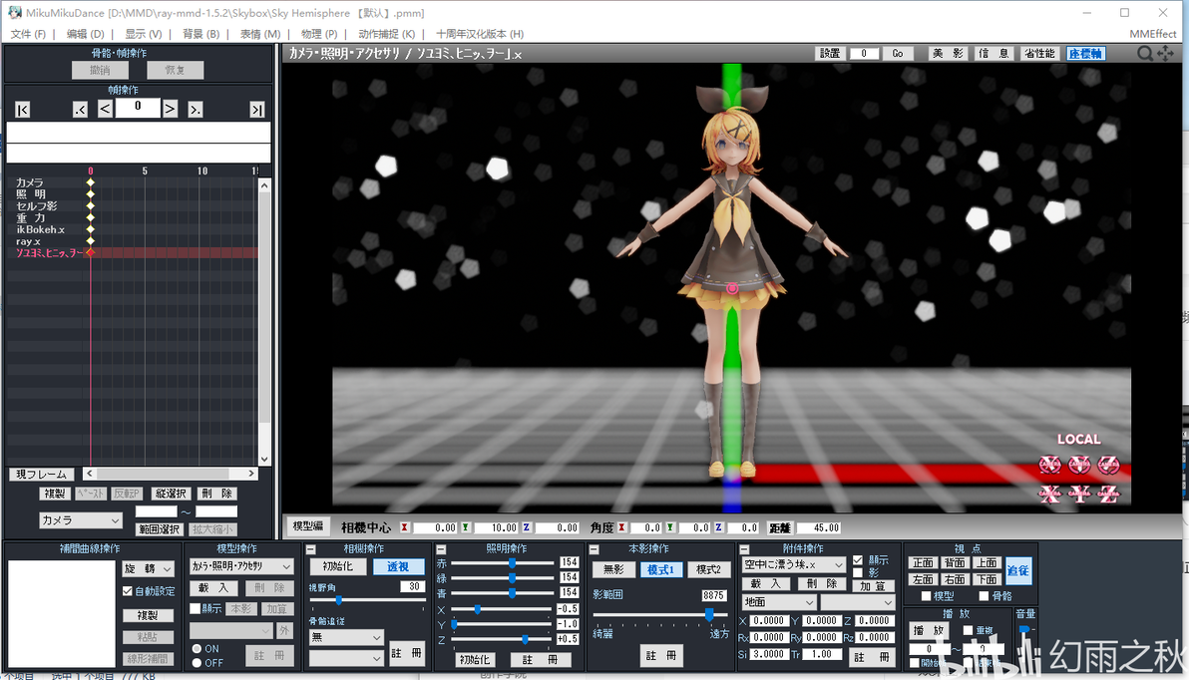Click the 透視 perspective button
1189x680 pixels.
(x=398, y=566)
